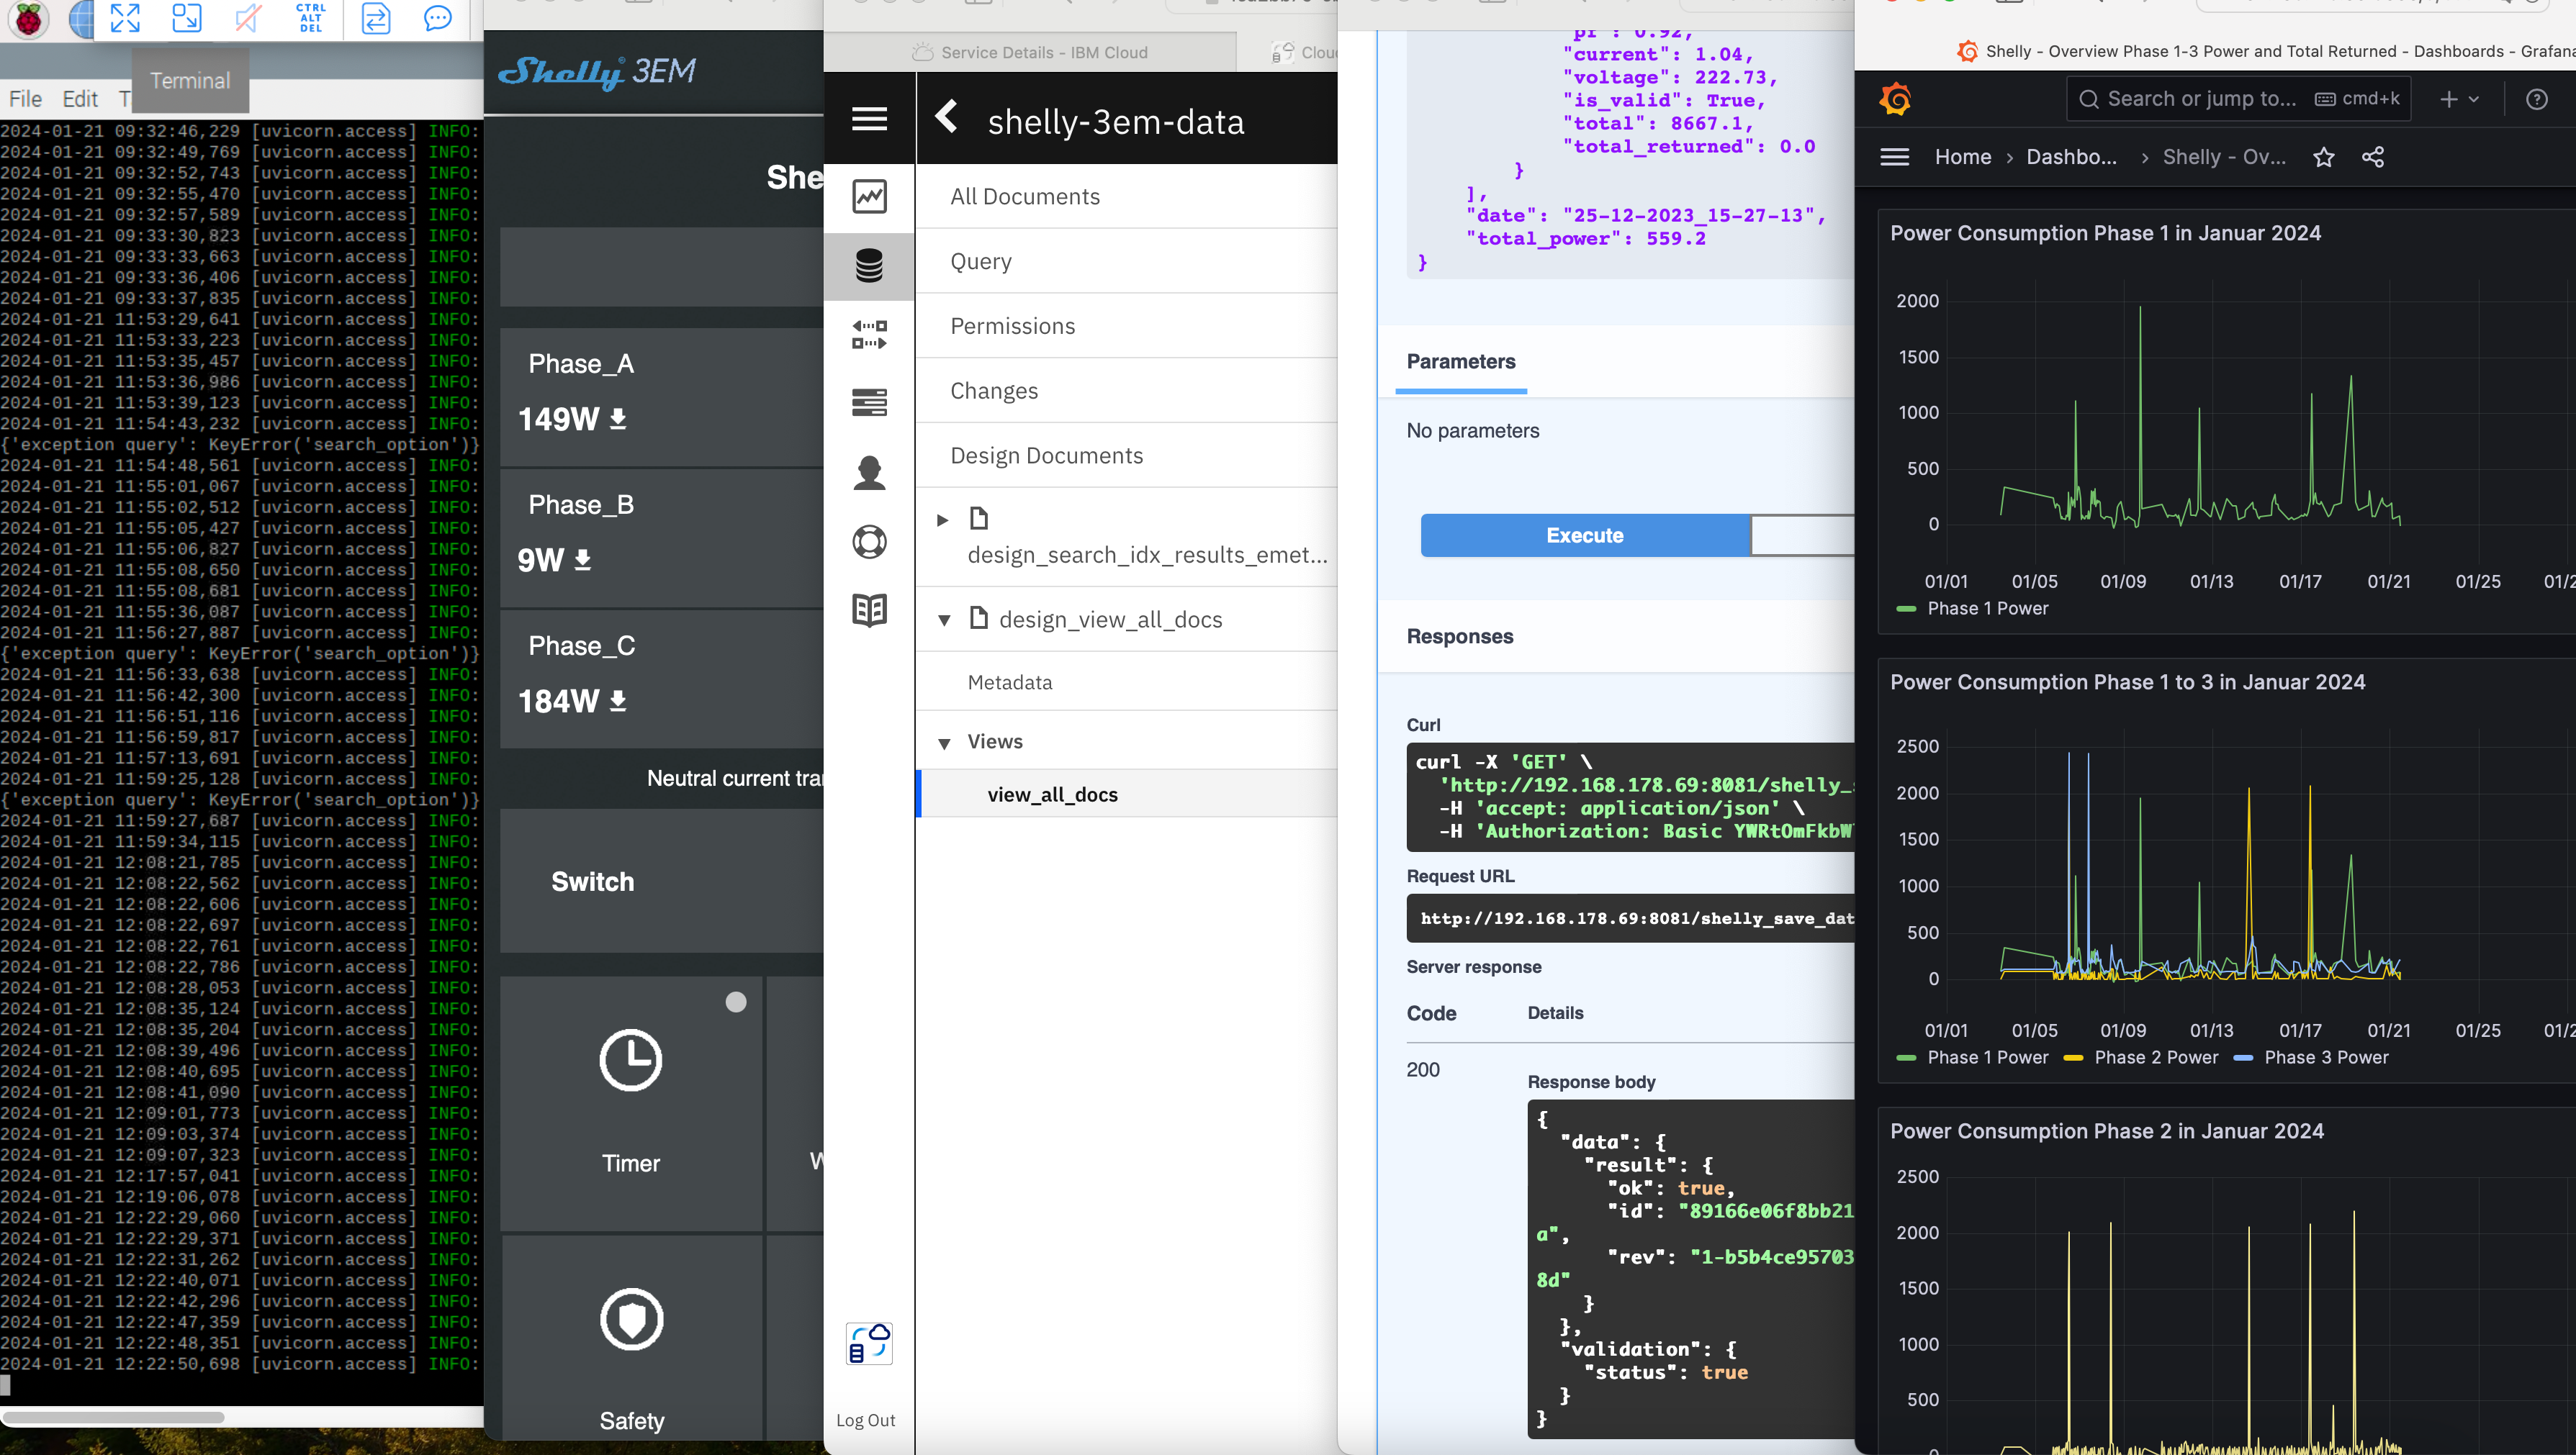Click the Cloudant documentation book icon
Image resolution: width=2576 pixels, height=1455 pixels.
coord(868,609)
